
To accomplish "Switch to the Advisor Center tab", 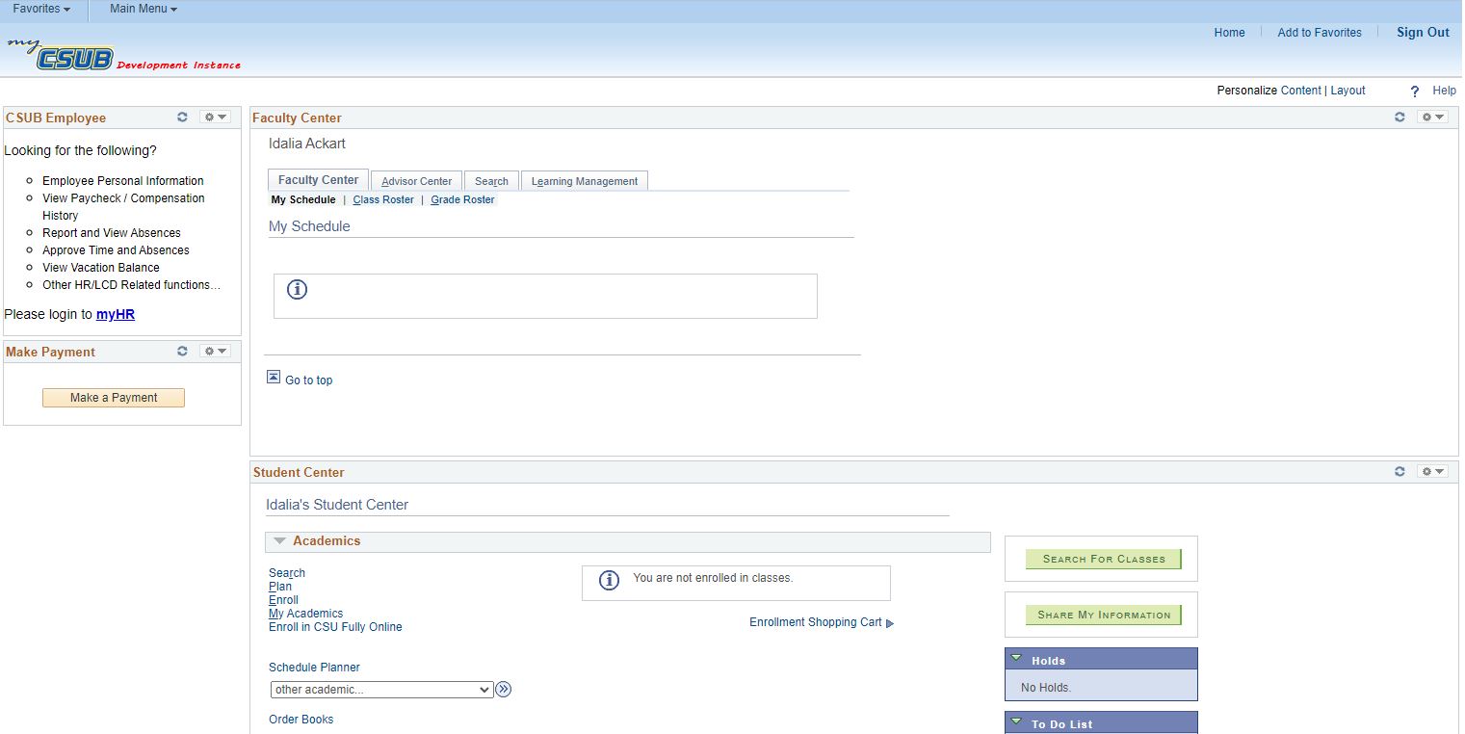I will click(416, 181).
